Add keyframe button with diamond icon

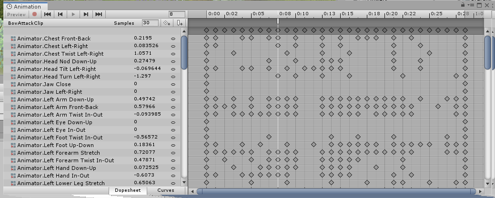pos(166,23)
